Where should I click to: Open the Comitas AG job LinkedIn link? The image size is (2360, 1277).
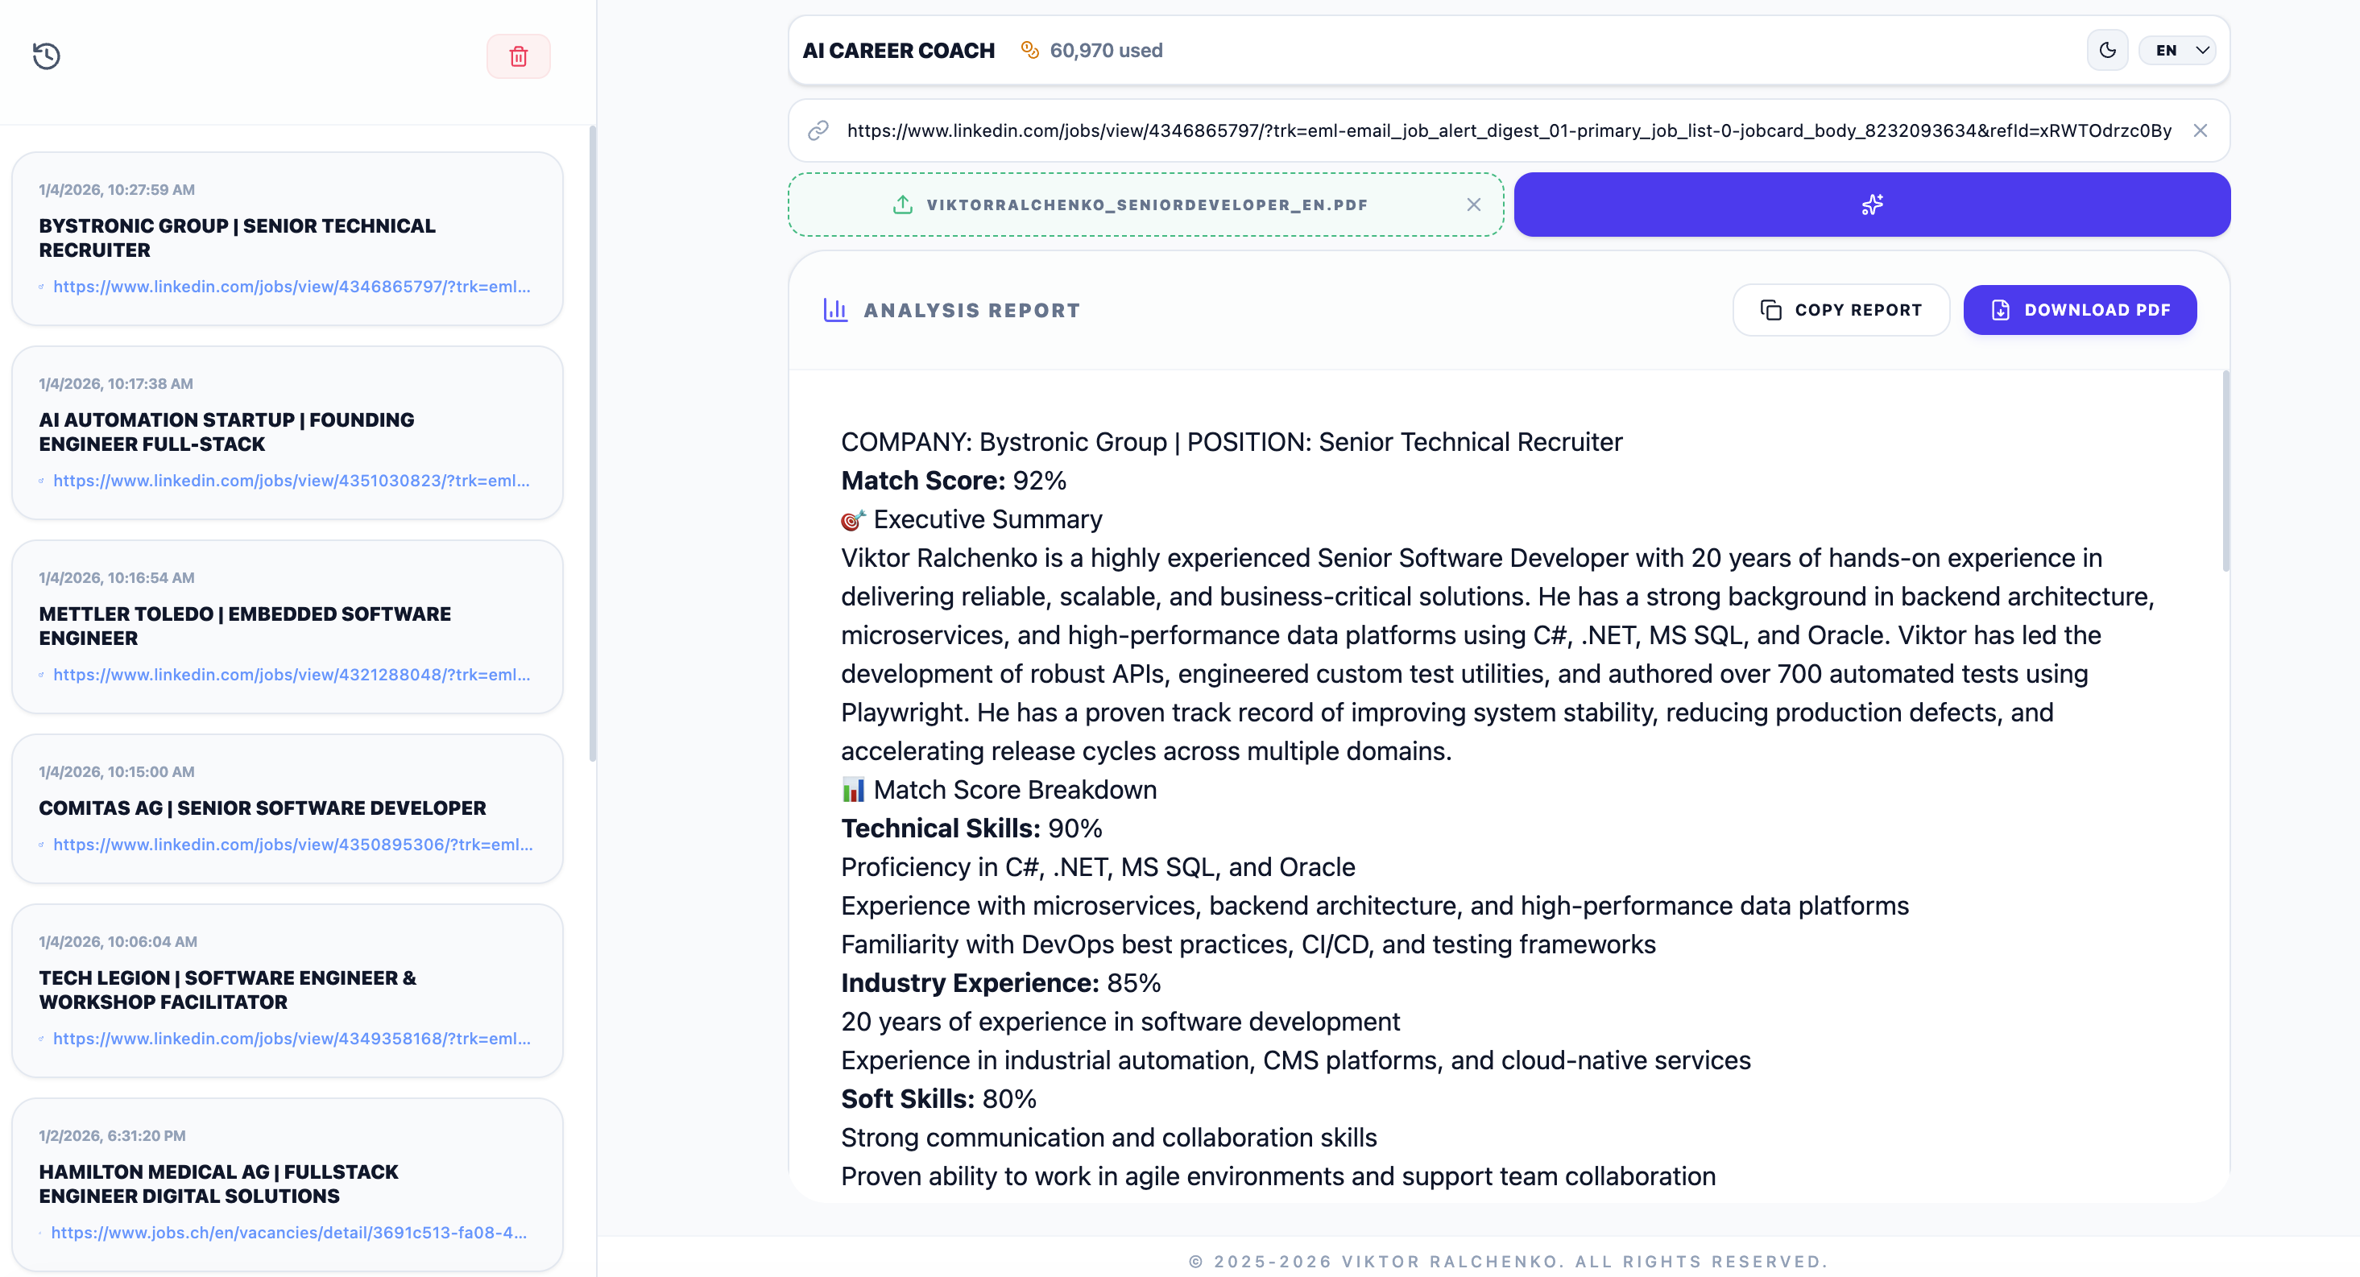[x=292, y=845]
